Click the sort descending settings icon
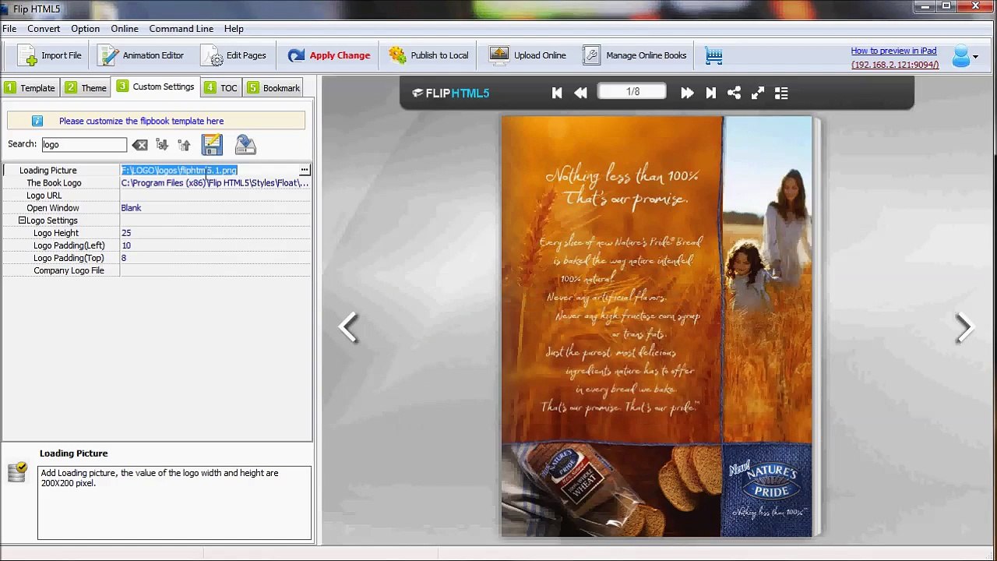 [x=162, y=145]
